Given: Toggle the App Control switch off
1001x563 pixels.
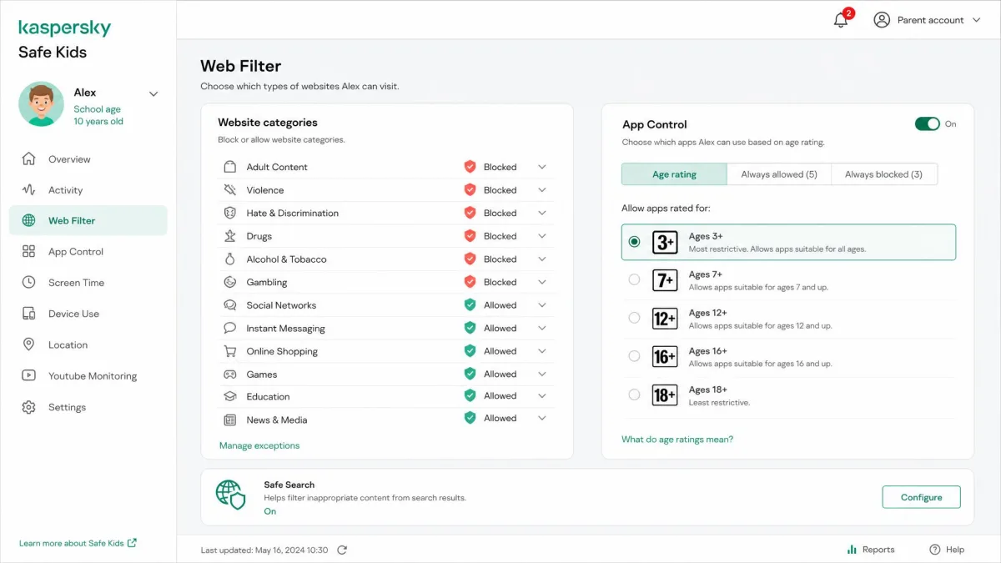Looking at the screenshot, I should (x=927, y=123).
